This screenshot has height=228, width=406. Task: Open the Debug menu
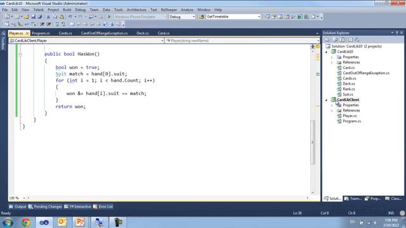pyautogui.click(x=81, y=10)
